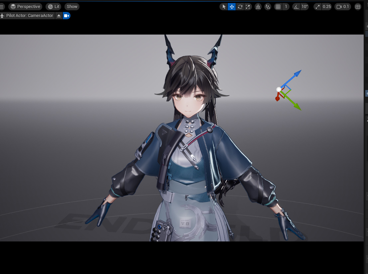Open the Perspective view mode dropdown
Viewport: 368px width, 274px height.
[x=25, y=7]
